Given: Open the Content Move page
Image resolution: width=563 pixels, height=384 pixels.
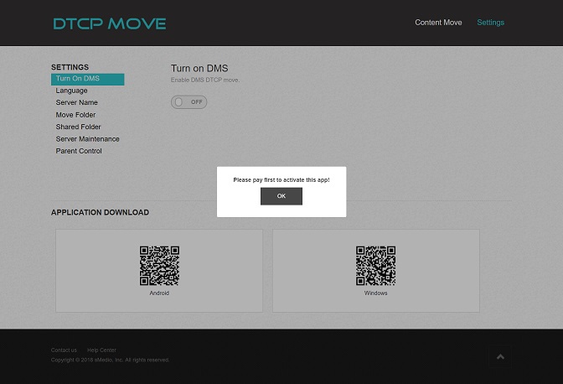Looking at the screenshot, I should pyautogui.click(x=438, y=23).
